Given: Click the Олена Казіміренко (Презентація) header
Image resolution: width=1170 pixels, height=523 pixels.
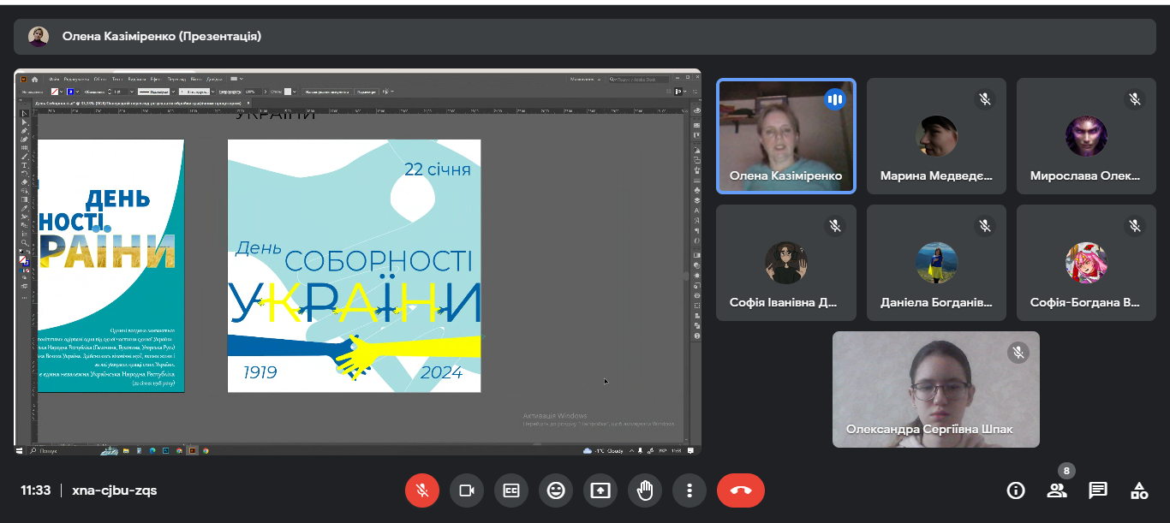Looking at the screenshot, I should coord(161,37).
